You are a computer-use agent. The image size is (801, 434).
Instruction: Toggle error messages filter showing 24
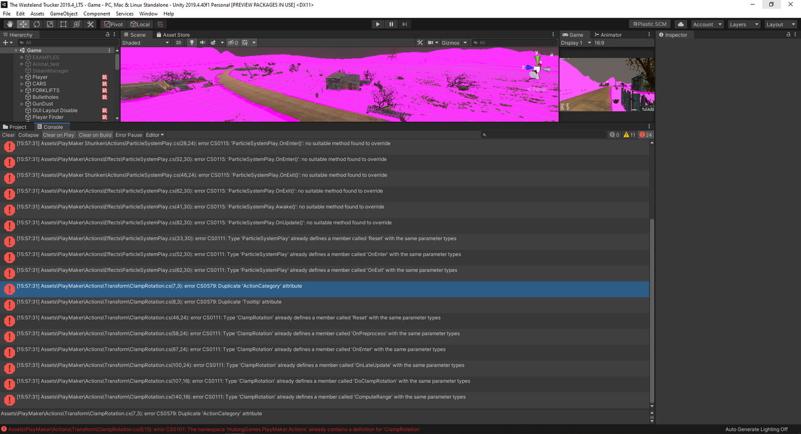[646, 135]
